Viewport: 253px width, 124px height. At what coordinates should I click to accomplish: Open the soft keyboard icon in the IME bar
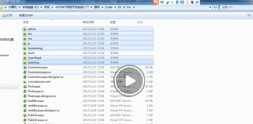[182, 2]
